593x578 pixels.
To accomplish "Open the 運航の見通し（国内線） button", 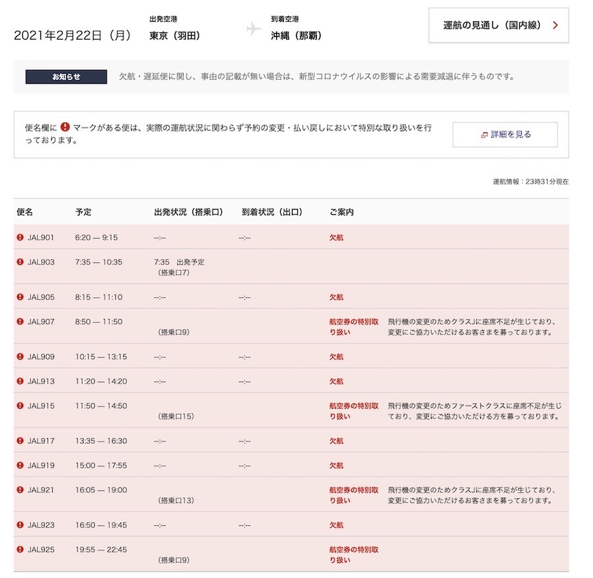I will (499, 25).
